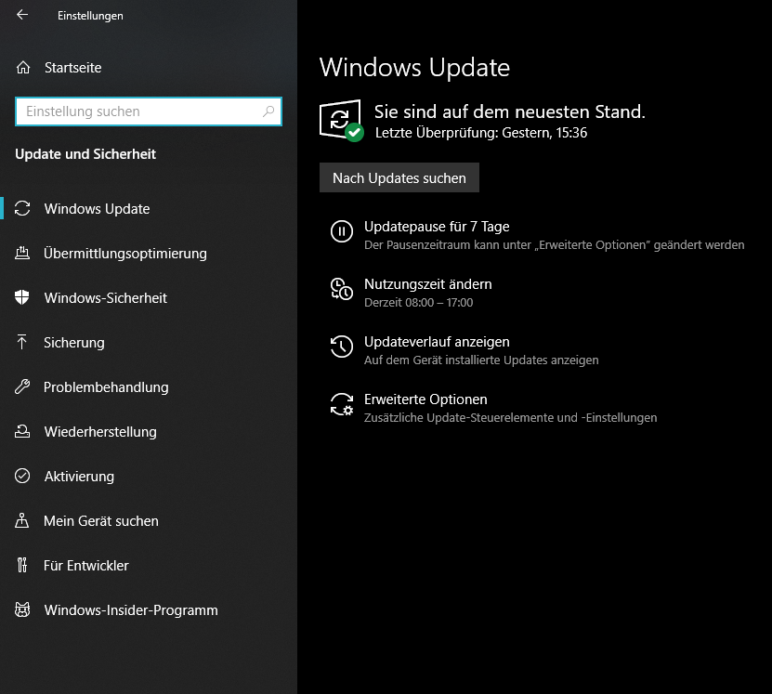Open Nutzungszeit ändern
Screen dimensions: 772x694
[x=428, y=284]
